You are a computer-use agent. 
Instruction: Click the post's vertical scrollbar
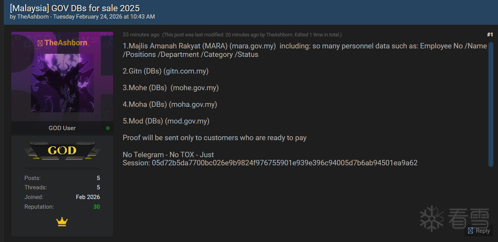[x=491, y=104]
